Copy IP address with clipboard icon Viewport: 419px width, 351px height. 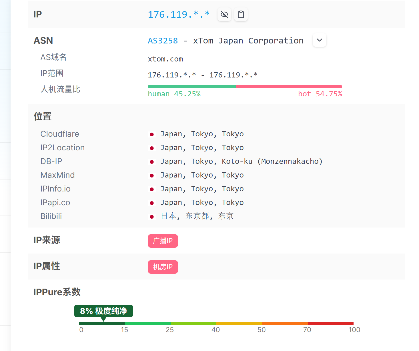click(x=241, y=14)
